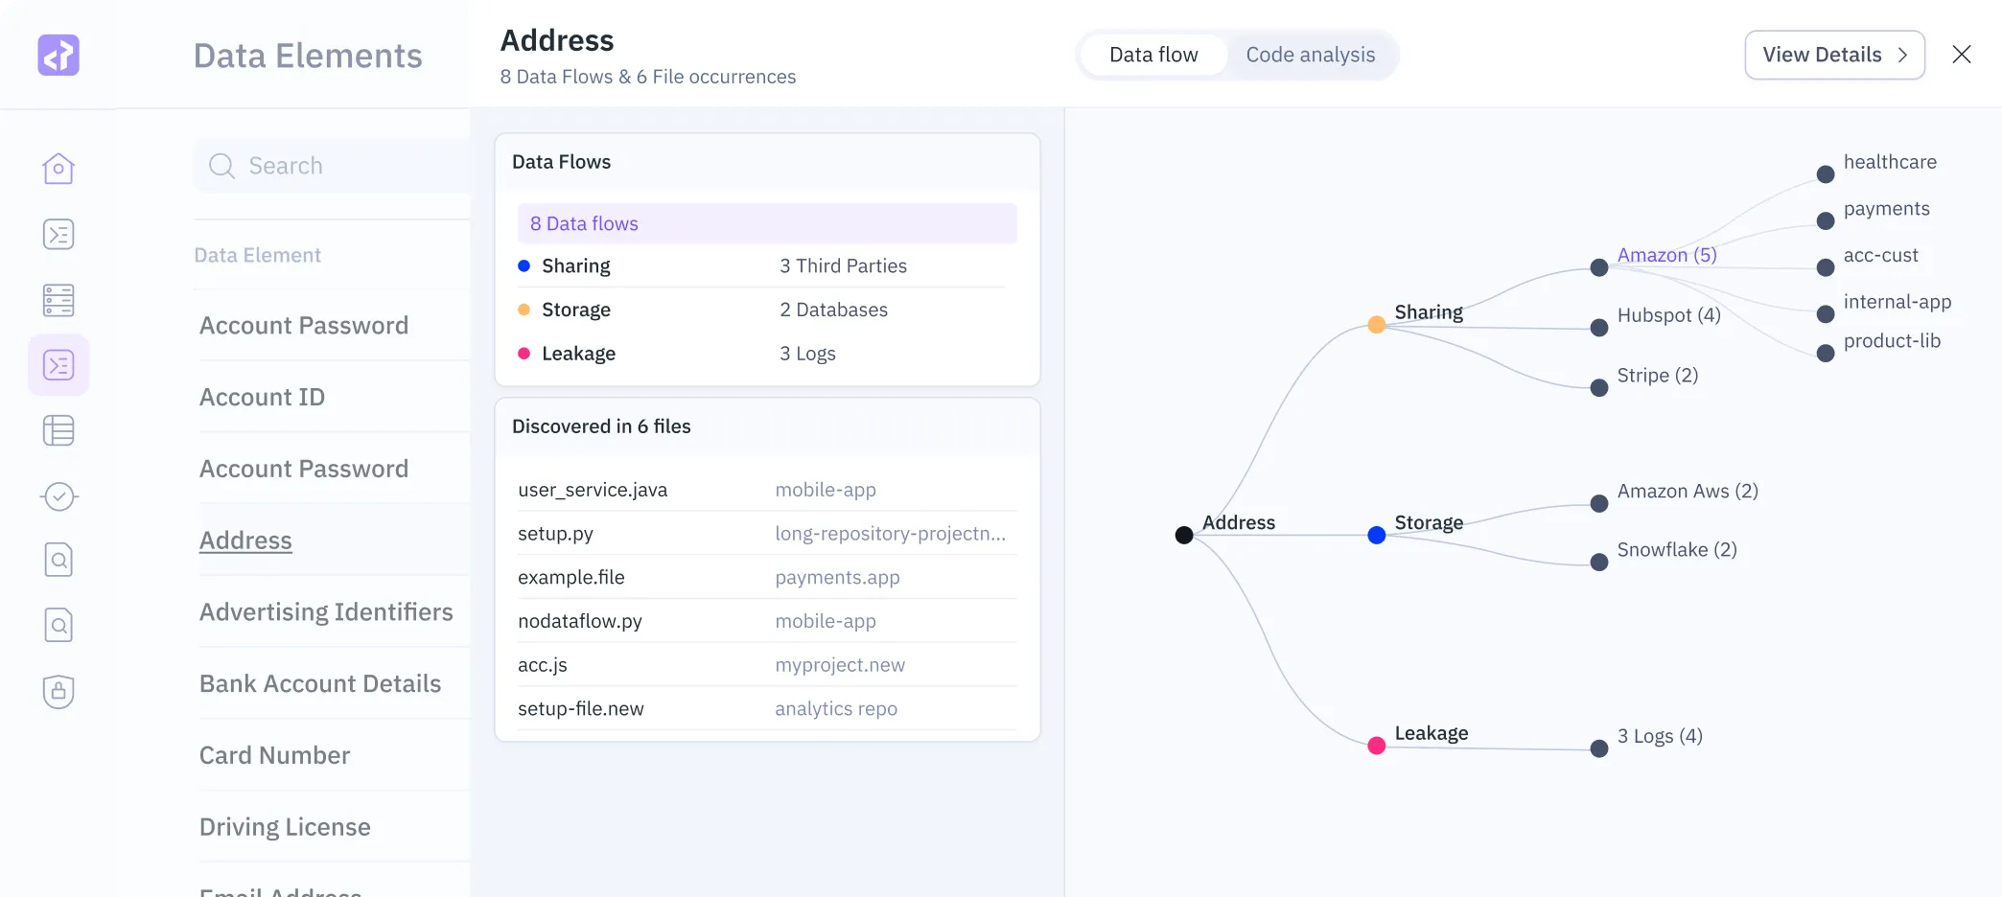
Task: Expand the Hubspot (4) node
Action: pyautogui.click(x=1599, y=328)
